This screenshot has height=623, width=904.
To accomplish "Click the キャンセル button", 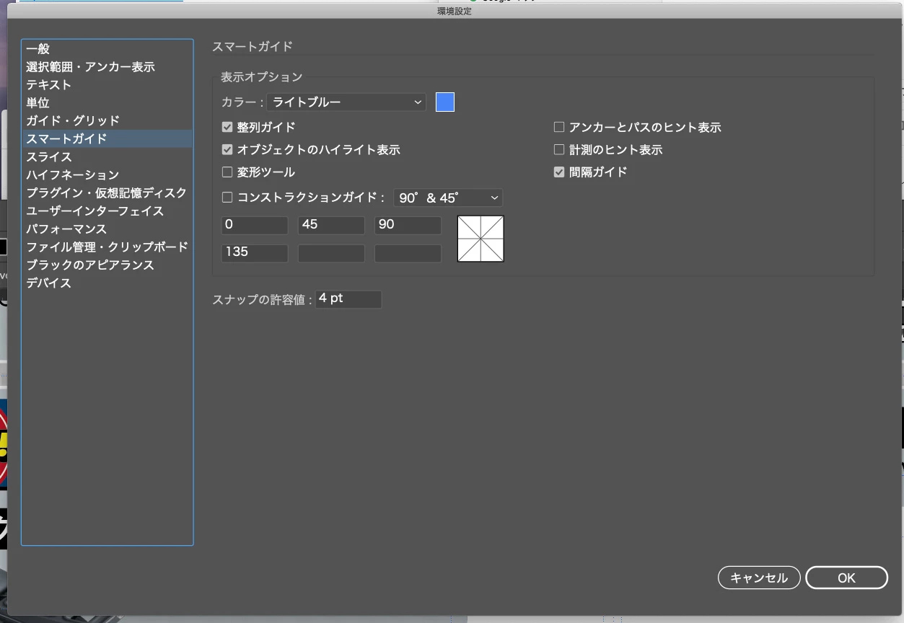I will click(759, 578).
